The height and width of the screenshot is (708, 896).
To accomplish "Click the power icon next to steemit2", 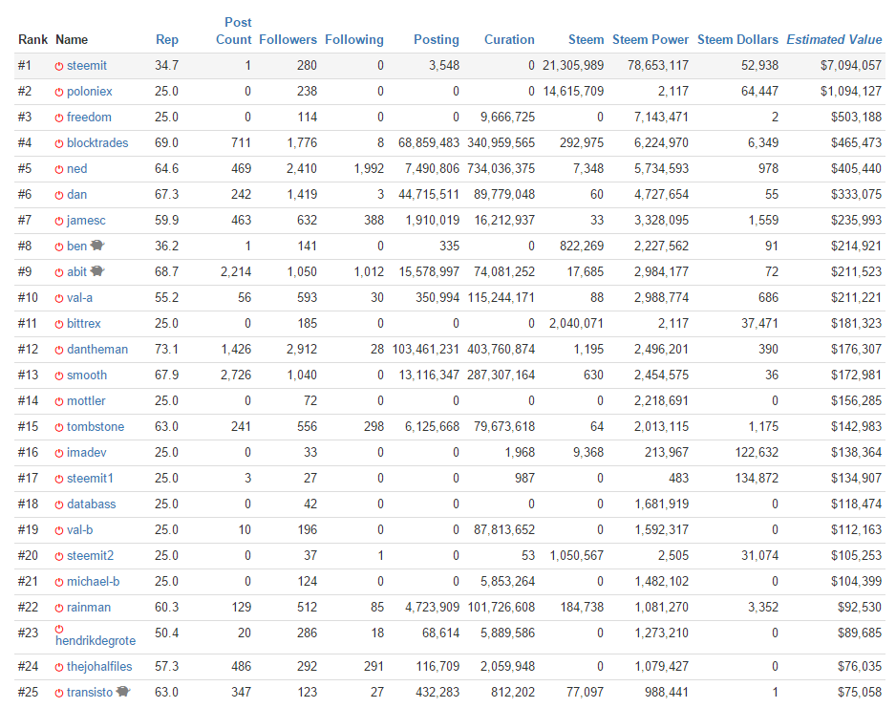I will [x=59, y=556].
